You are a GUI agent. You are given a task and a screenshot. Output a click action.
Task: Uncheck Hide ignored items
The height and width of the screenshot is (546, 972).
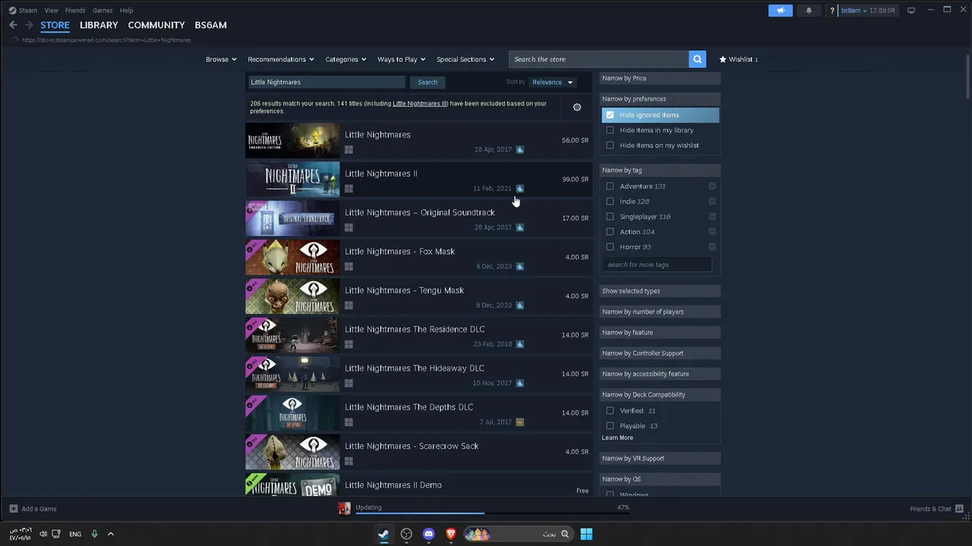tap(610, 115)
